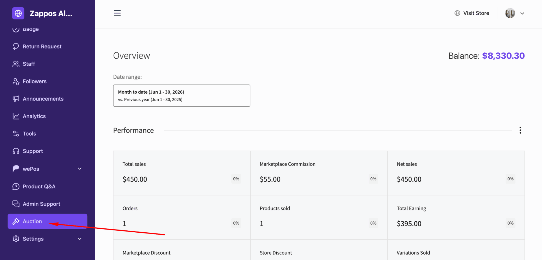Image resolution: width=542 pixels, height=260 pixels.
Task: Click the Return Request icon
Action: pyautogui.click(x=16, y=47)
